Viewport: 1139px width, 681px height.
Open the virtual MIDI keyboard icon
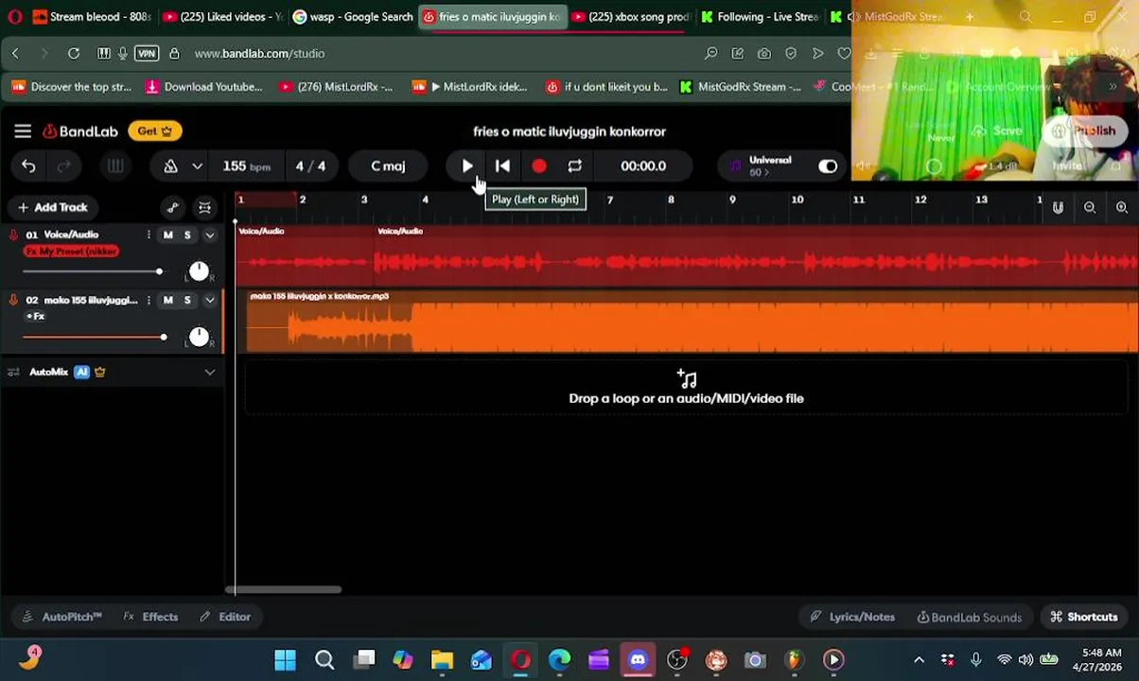pos(114,166)
